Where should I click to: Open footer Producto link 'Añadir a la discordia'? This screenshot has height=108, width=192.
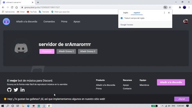click(106, 85)
